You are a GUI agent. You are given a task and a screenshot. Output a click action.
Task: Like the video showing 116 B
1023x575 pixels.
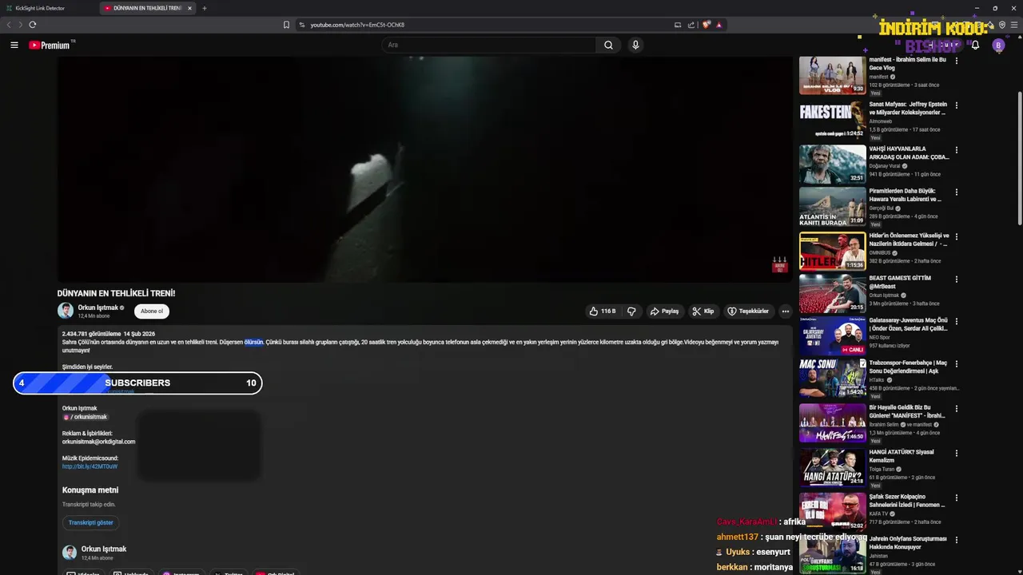click(603, 311)
